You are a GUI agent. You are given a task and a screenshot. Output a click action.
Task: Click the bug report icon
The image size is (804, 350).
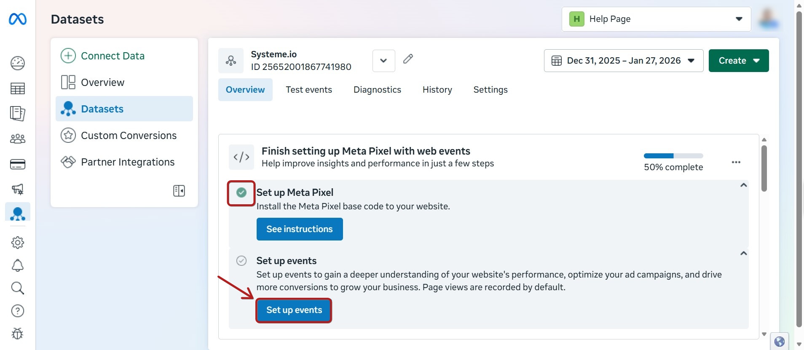click(x=18, y=334)
